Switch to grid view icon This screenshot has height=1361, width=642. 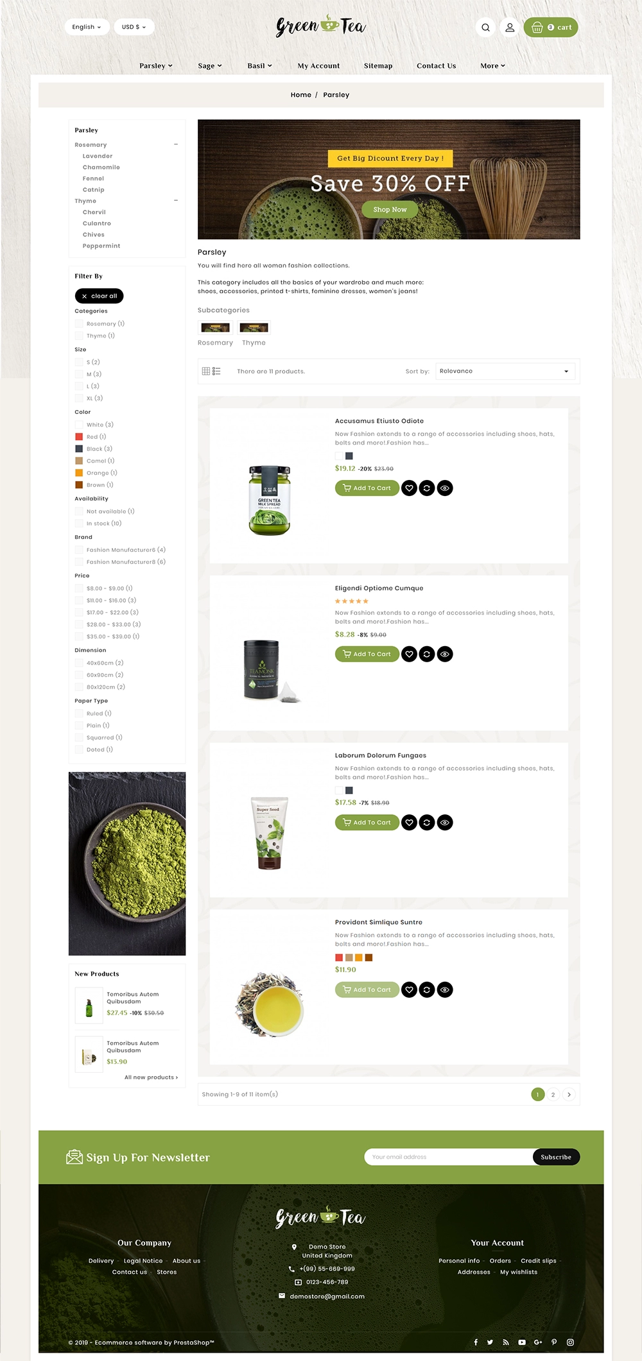tap(206, 372)
